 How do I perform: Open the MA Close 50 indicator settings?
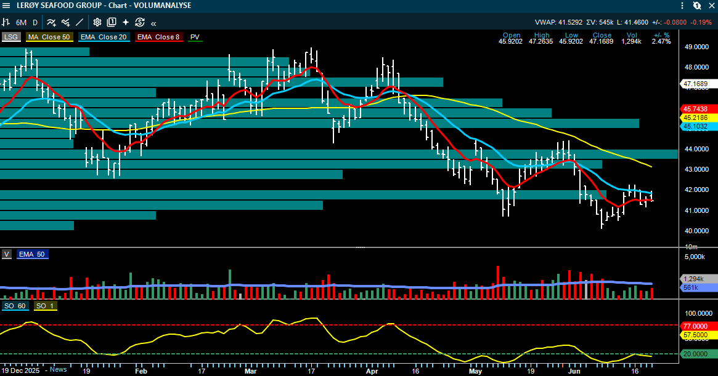pos(49,37)
